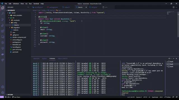Click the split editor icon
Image resolution: width=179 pixels, height=100 pixels.
(x=173, y=7)
